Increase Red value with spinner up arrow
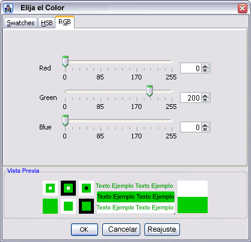 pyautogui.click(x=205, y=66)
